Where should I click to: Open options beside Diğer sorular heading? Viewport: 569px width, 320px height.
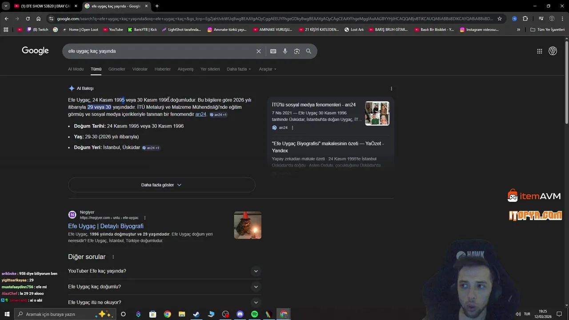pos(113,257)
